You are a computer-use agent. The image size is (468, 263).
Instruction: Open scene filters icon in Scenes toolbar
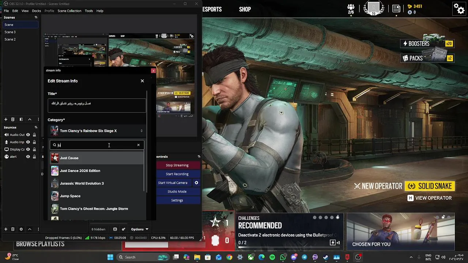tap(21, 119)
